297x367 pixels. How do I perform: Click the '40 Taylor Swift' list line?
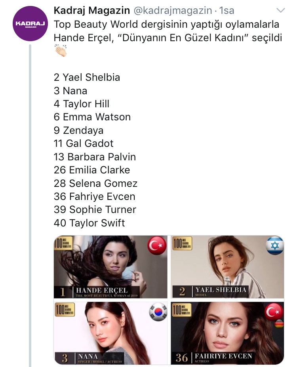89,223
